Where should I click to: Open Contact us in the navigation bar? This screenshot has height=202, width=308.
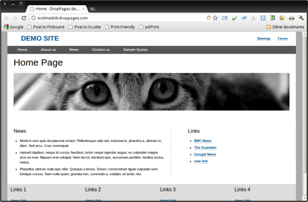click(101, 50)
